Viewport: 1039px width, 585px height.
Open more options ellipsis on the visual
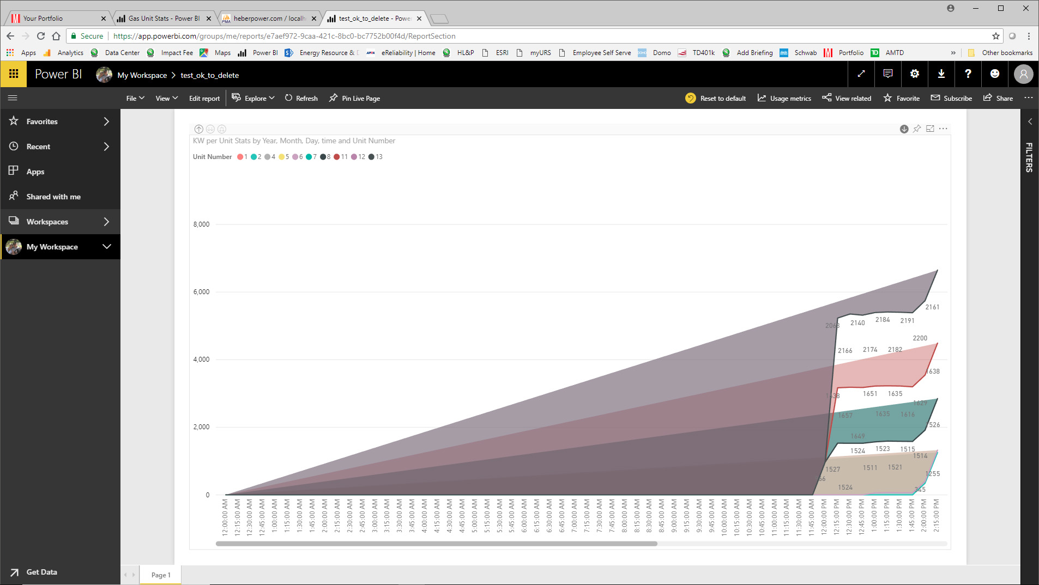click(x=944, y=129)
